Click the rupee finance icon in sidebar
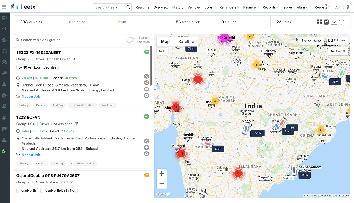The image size is (354, 203). (x=4, y=95)
